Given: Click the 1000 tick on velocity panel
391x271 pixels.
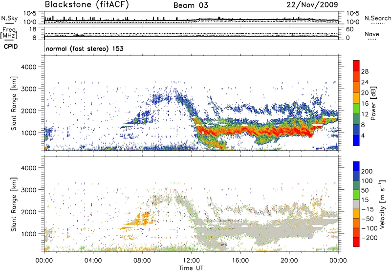Looking at the screenshot, I should click(29, 234).
